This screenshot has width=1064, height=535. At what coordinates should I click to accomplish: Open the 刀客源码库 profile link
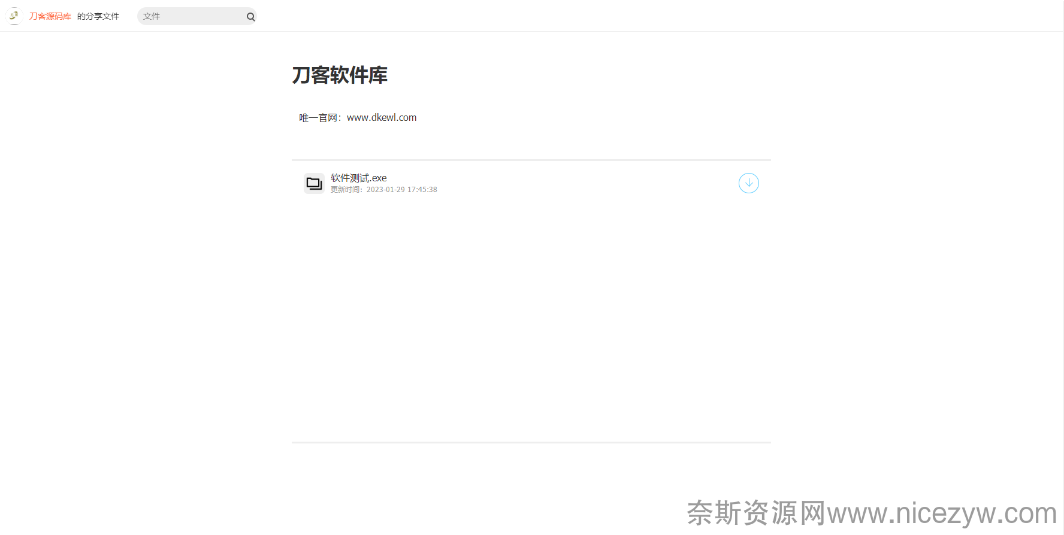coord(50,16)
